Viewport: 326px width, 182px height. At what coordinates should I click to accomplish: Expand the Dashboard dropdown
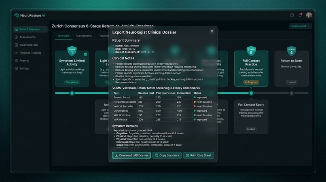pos(300,26)
